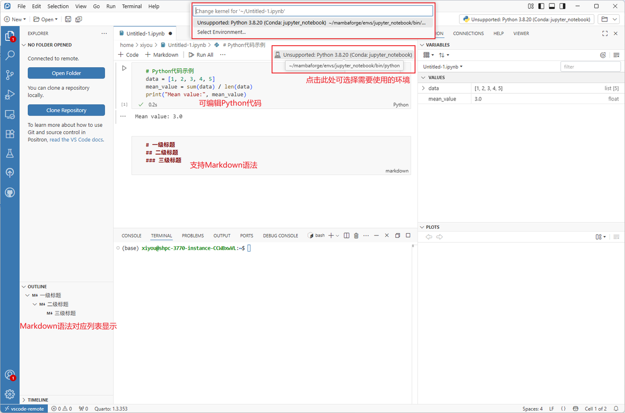Open the Testing flask view

click(10, 153)
